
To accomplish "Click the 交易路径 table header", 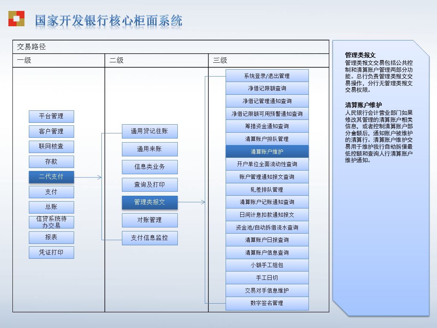I will click(171, 47).
